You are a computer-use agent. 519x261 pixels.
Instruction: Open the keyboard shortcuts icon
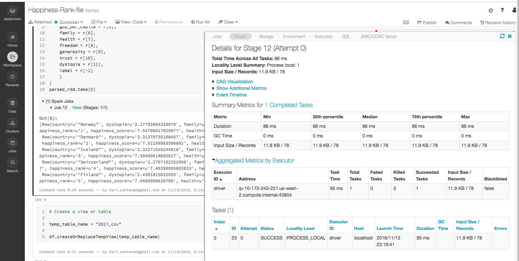[x=406, y=22]
